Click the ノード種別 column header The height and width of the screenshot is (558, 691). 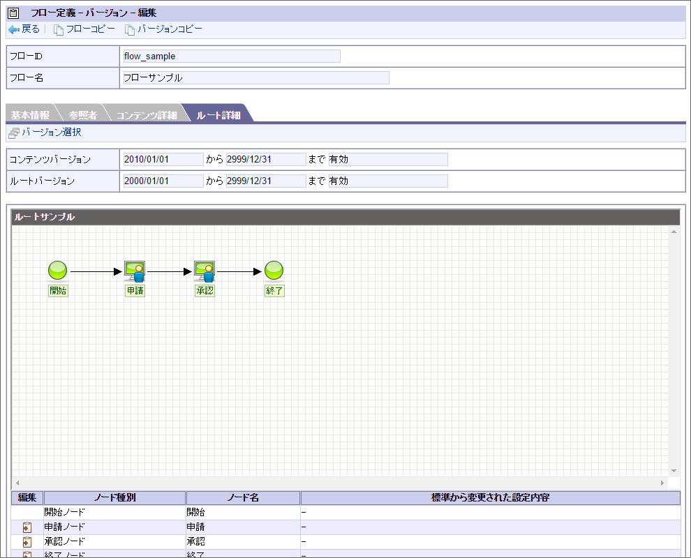[x=114, y=497]
